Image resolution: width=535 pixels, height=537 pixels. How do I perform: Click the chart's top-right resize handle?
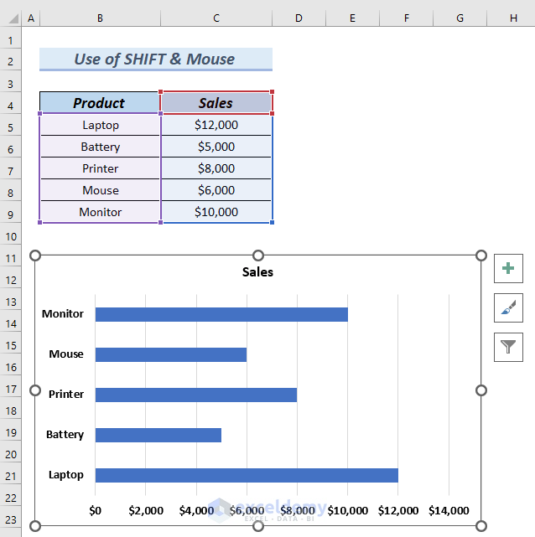481,256
